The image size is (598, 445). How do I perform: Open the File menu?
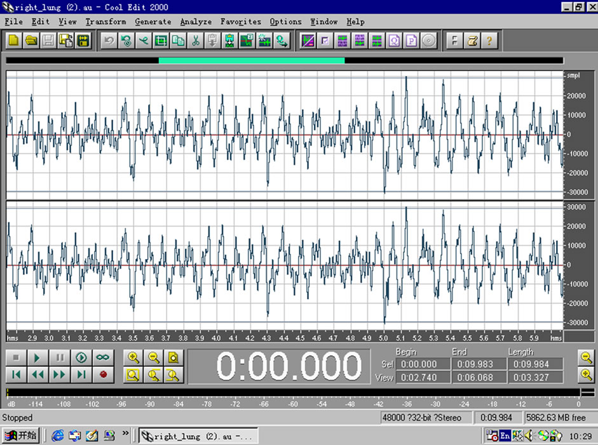coord(13,22)
